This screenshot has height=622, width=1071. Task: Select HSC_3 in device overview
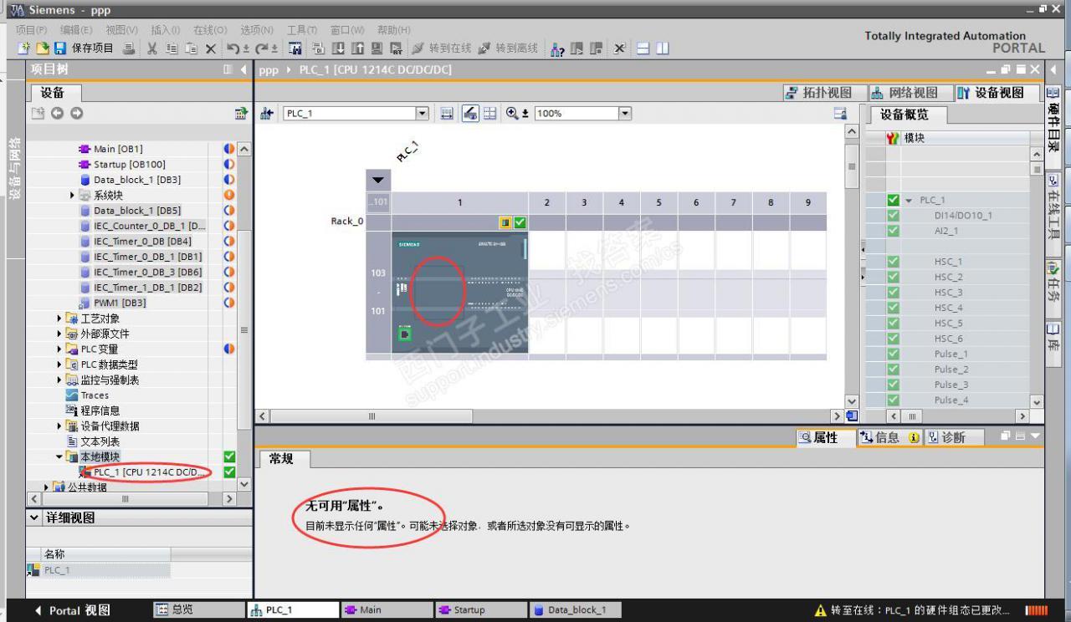948,293
